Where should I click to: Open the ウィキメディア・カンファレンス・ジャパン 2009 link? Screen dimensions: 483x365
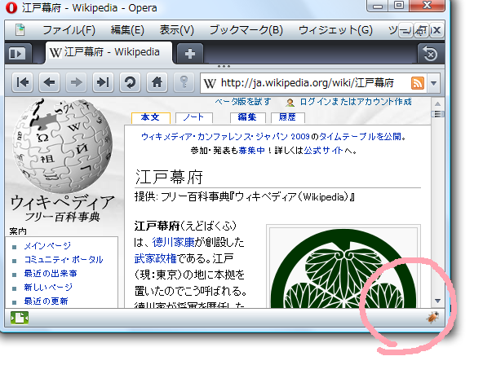coord(225,137)
